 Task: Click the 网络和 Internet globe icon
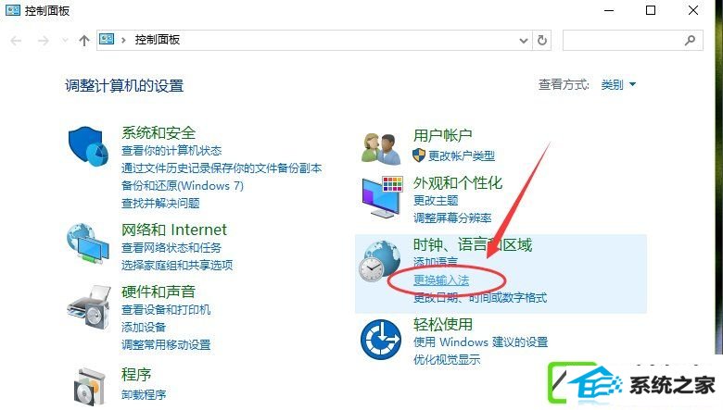(x=88, y=243)
